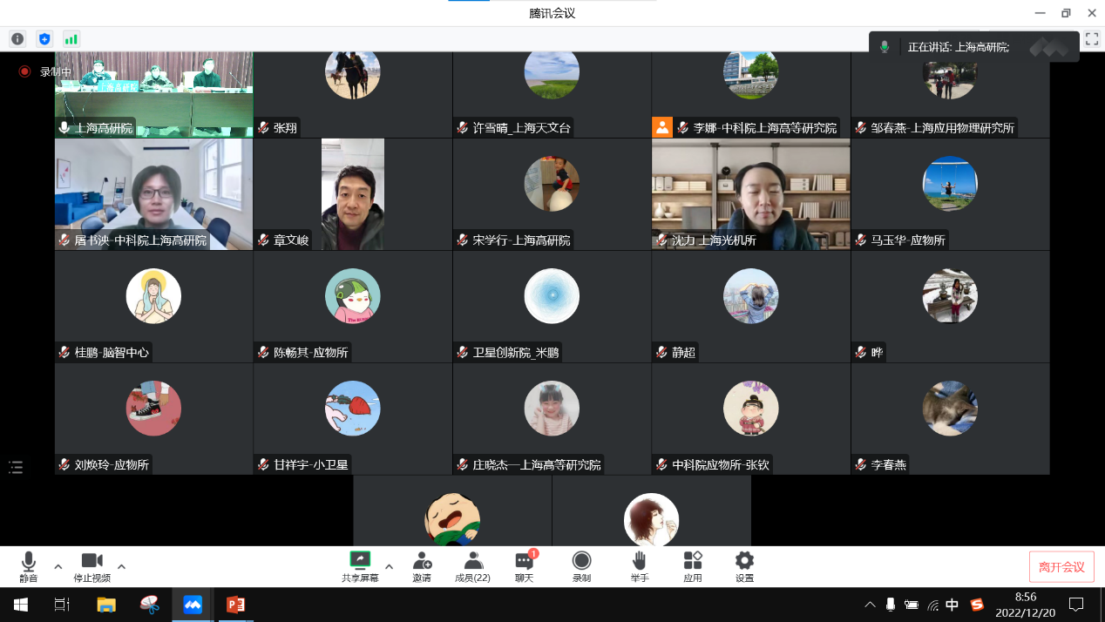
Task: Toggle the 静音 microphone mute
Action: point(29,566)
